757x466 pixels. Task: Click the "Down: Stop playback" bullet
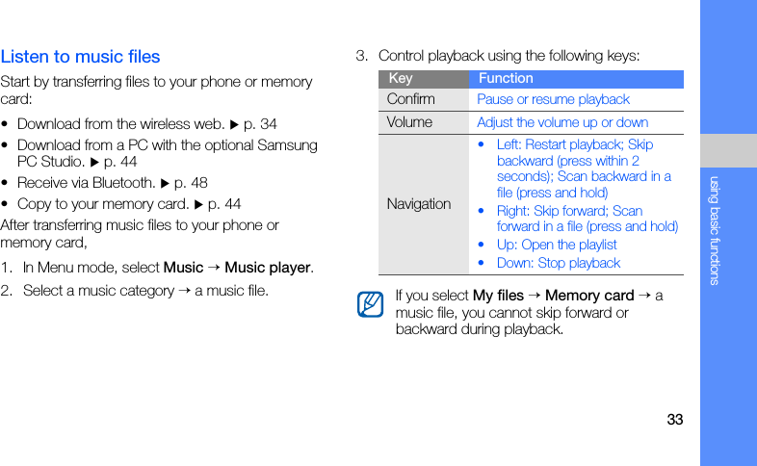(x=559, y=263)
